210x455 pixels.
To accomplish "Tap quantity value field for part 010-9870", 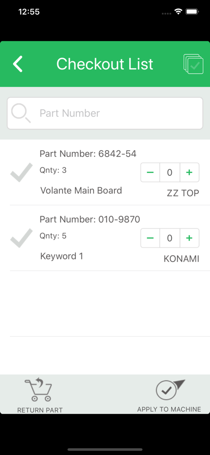I will [170, 238].
